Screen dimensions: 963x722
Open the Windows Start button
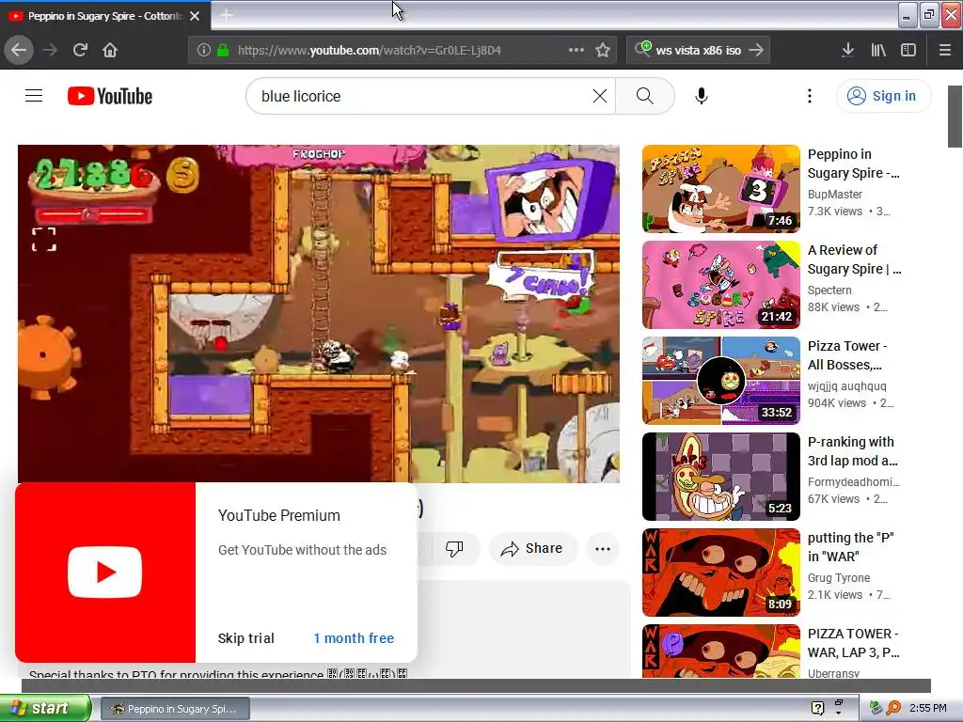[45, 709]
